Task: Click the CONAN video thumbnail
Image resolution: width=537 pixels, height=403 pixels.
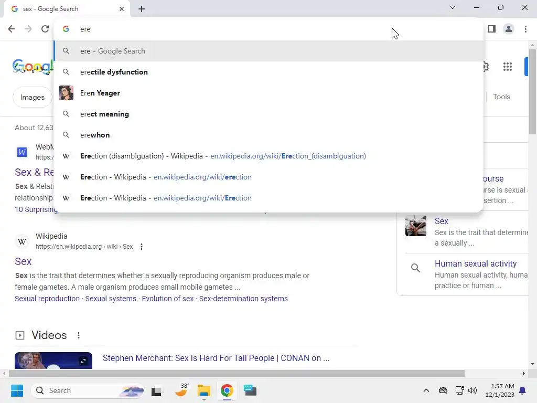Action: (53, 360)
